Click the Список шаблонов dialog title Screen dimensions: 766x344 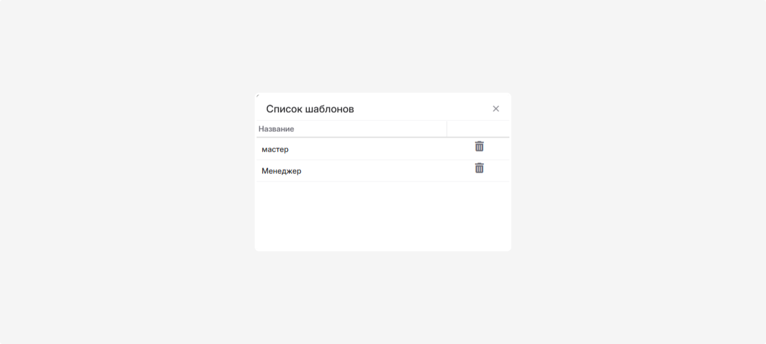click(310, 109)
